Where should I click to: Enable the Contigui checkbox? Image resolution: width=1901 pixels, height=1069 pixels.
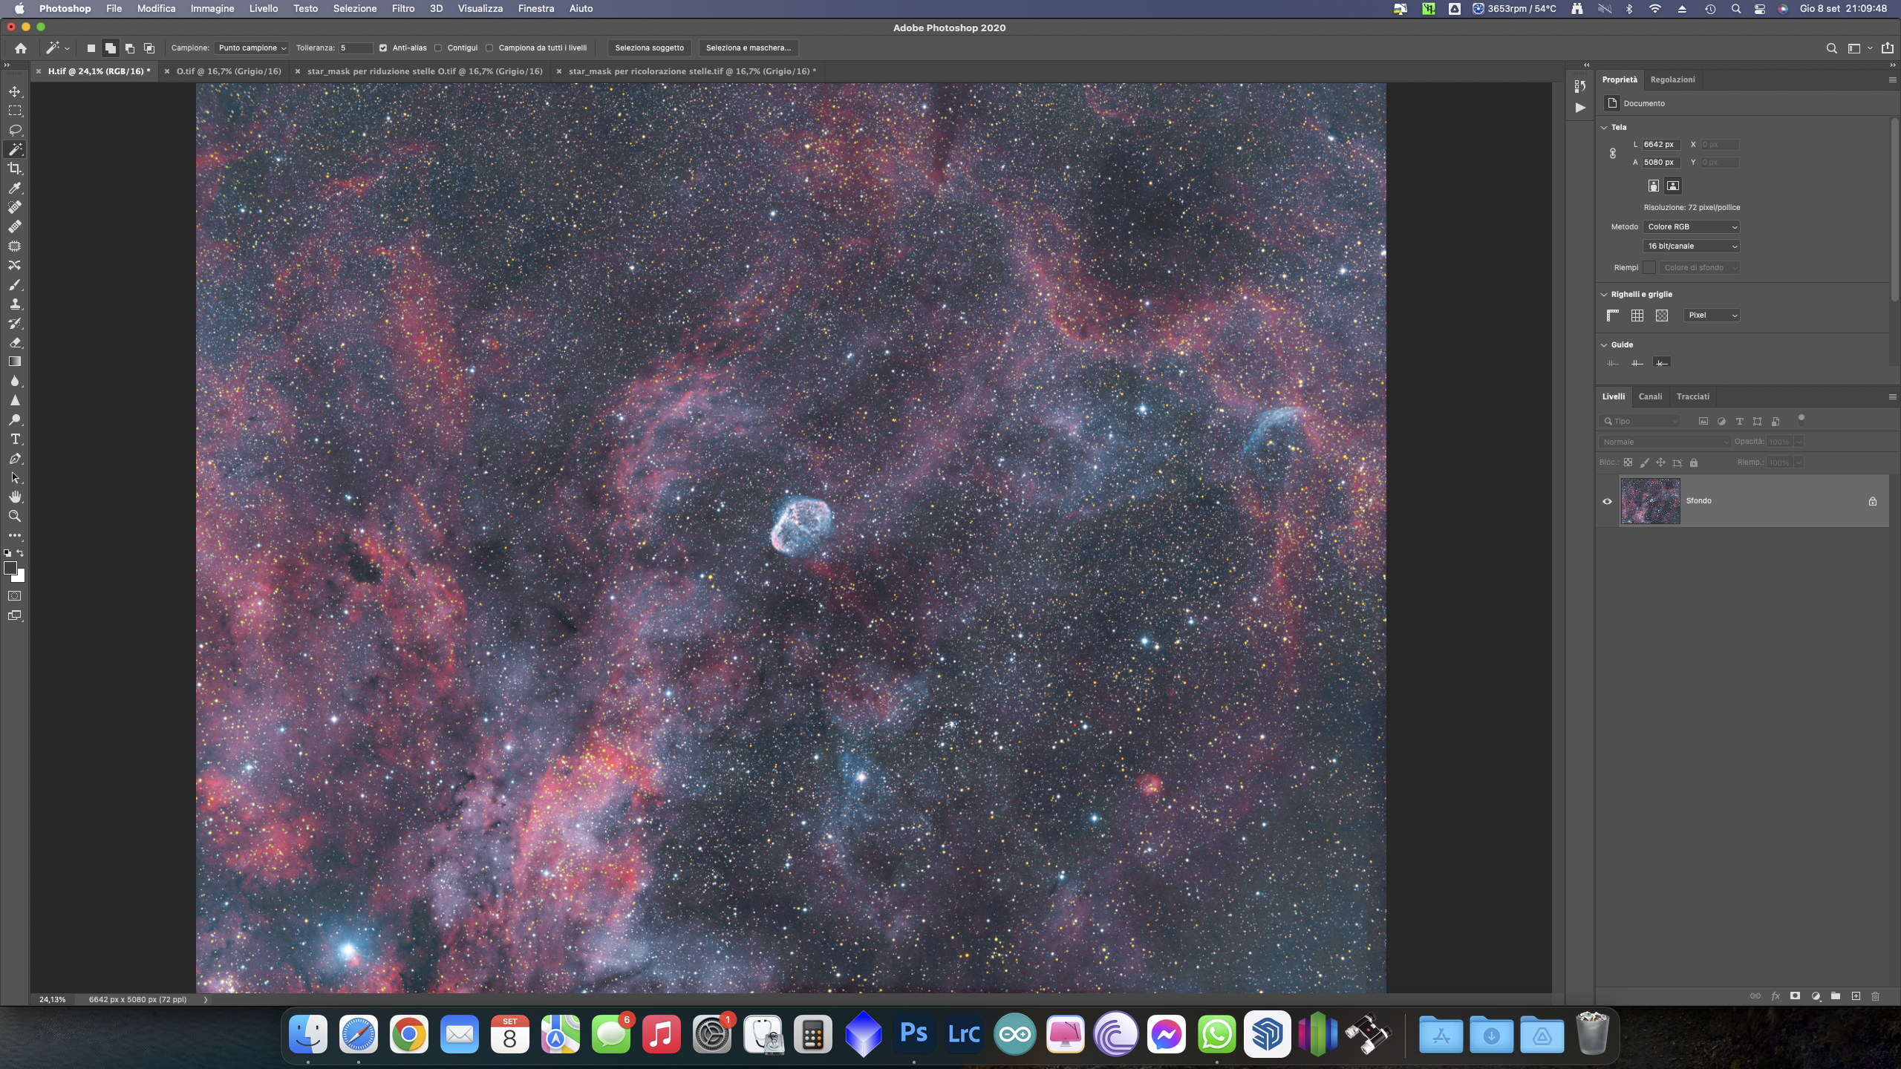coord(439,48)
